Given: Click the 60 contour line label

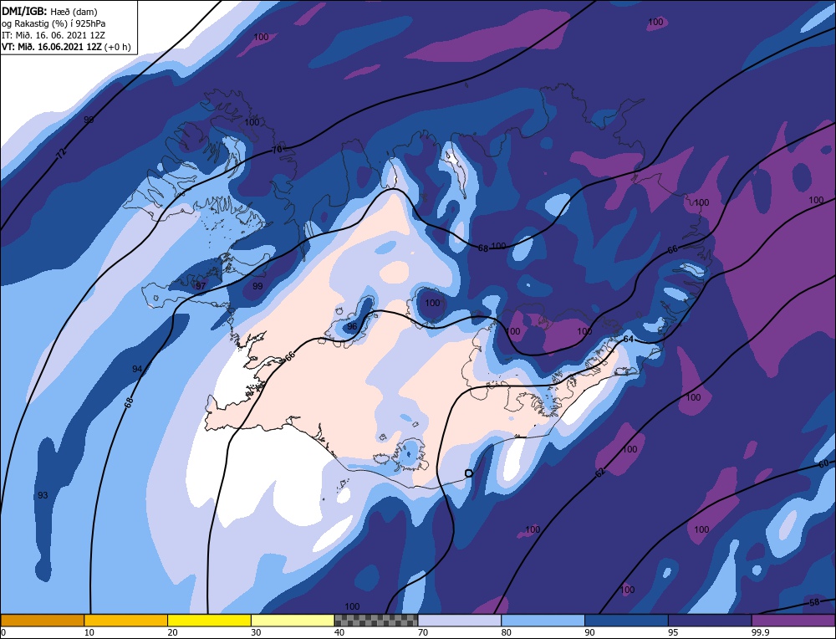Looking at the screenshot, I should pyautogui.click(x=823, y=463).
